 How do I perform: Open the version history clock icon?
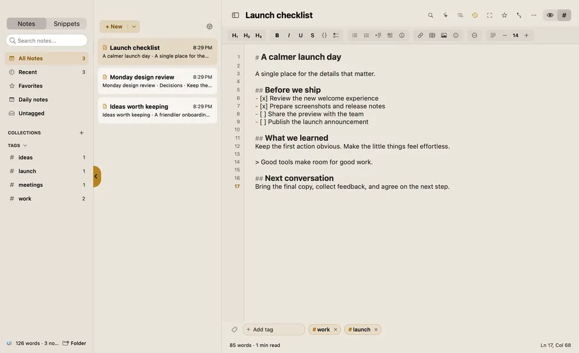point(475,15)
